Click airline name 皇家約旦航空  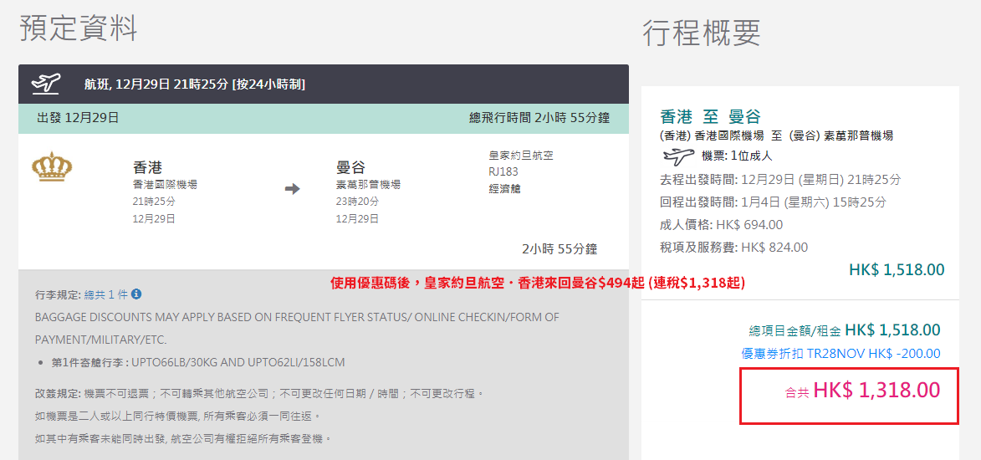pyautogui.click(x=520, y=156)
